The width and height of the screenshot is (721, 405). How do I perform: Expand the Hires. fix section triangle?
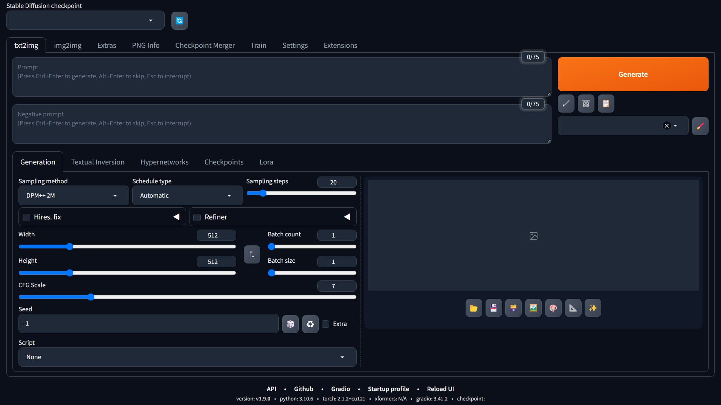(176, 217)
